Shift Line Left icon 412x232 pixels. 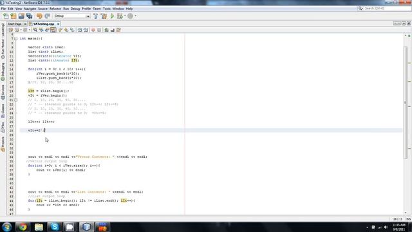pos(80,30)
